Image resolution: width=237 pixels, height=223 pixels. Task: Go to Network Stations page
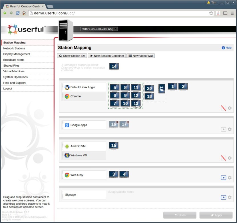point(27,48)
